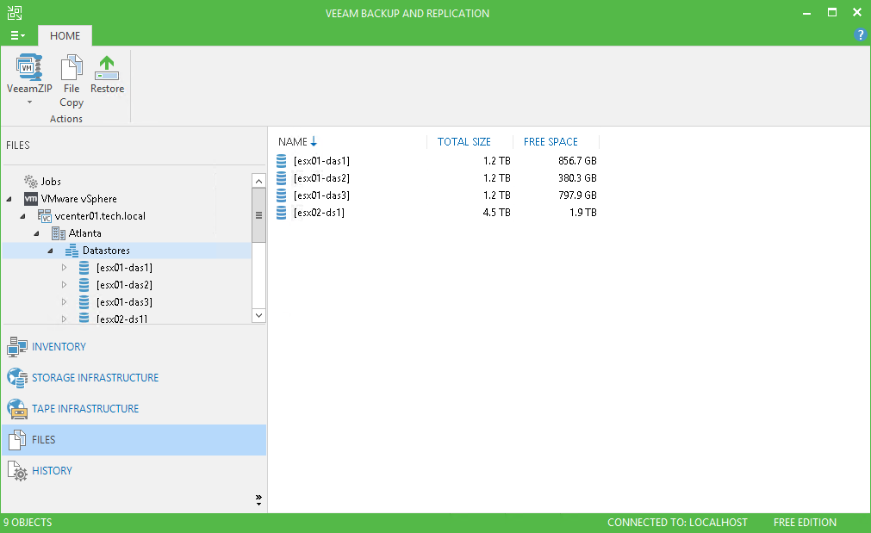
Task: Click the 380.3 GB free space value
Action: (577, 178)
